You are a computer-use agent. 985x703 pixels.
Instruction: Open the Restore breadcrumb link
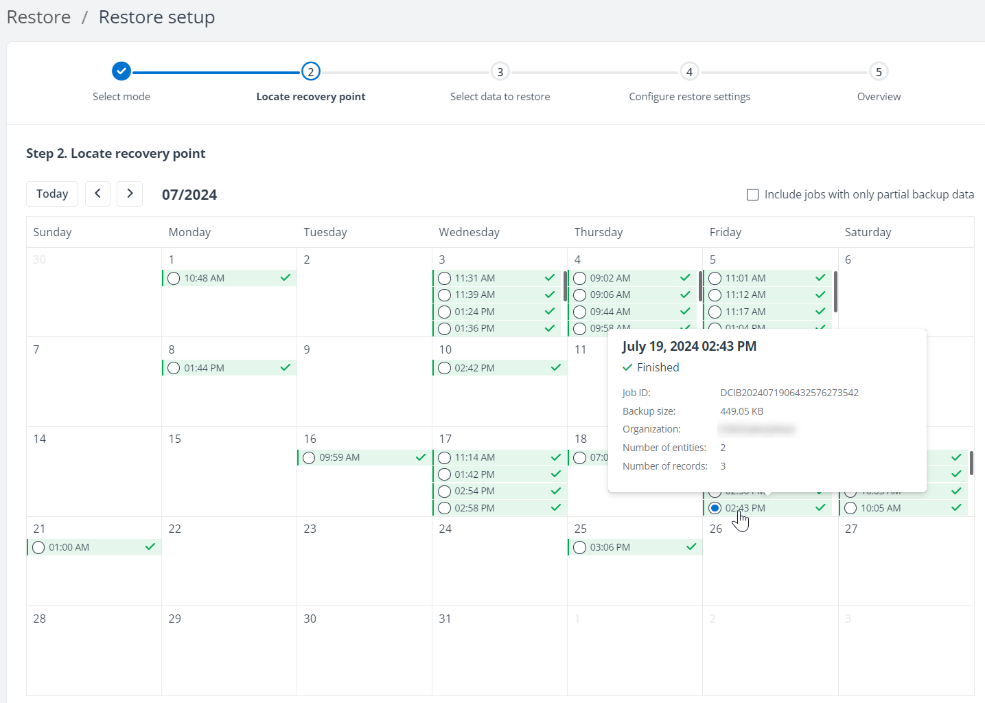(x=38, y=16)
